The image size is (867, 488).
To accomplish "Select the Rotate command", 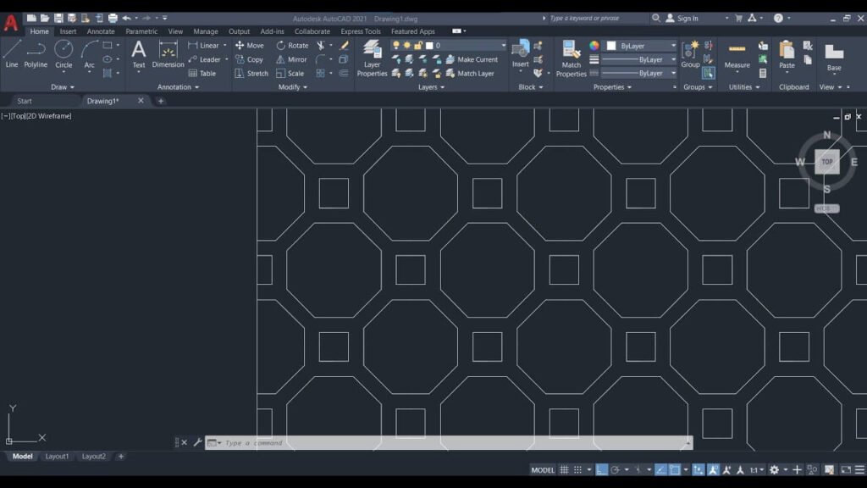I will (x=292, y=46).
